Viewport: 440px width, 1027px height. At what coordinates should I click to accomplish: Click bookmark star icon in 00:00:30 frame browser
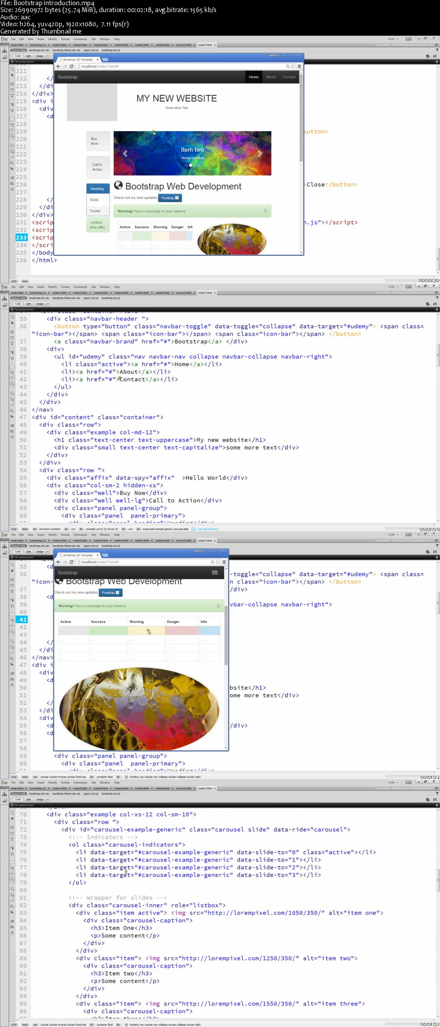tap(293, 66)
